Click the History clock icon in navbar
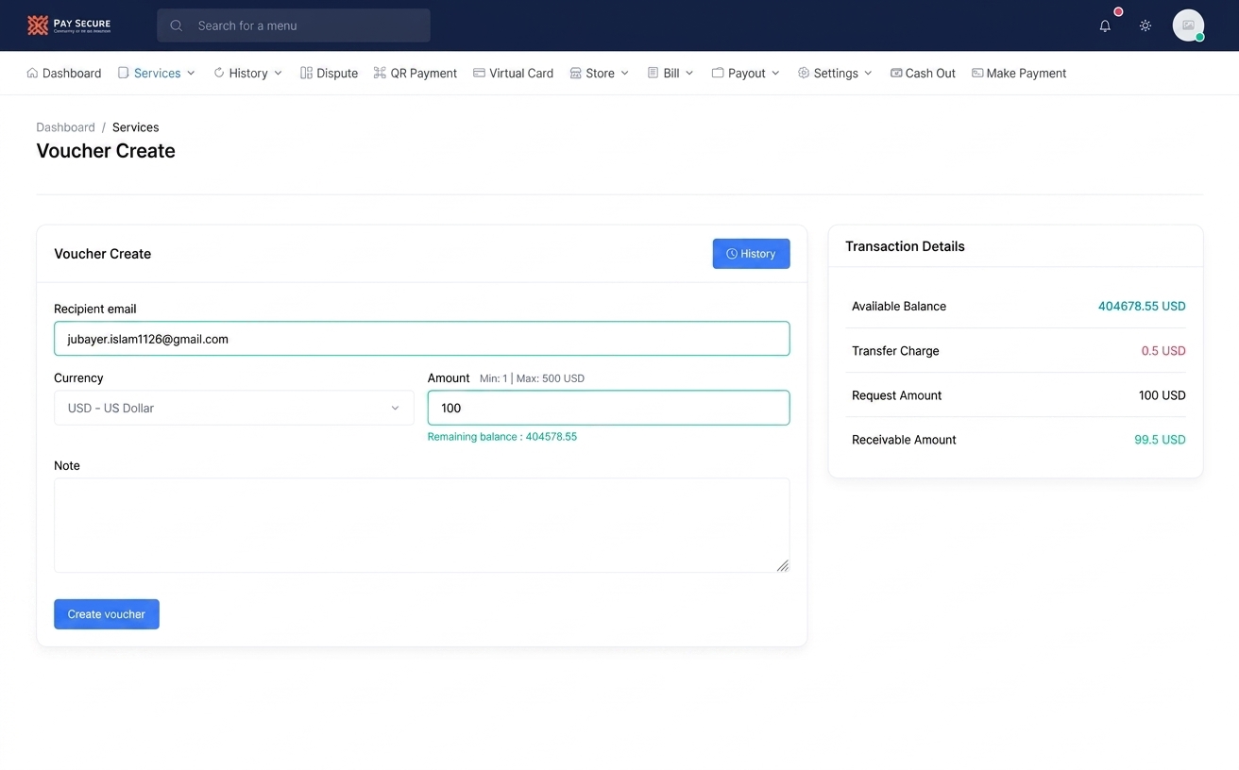Screen dimensions: 1239x770 point(219,73)
